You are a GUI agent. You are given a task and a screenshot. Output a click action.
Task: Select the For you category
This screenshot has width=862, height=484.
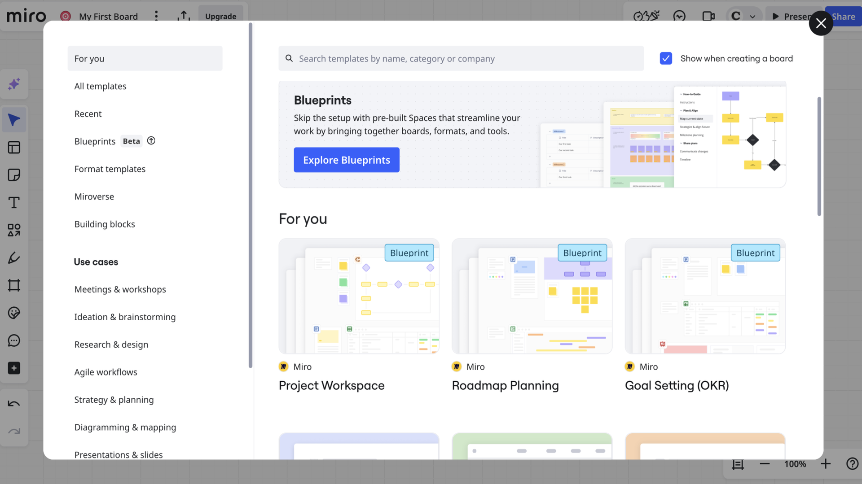tap(145, 58)
